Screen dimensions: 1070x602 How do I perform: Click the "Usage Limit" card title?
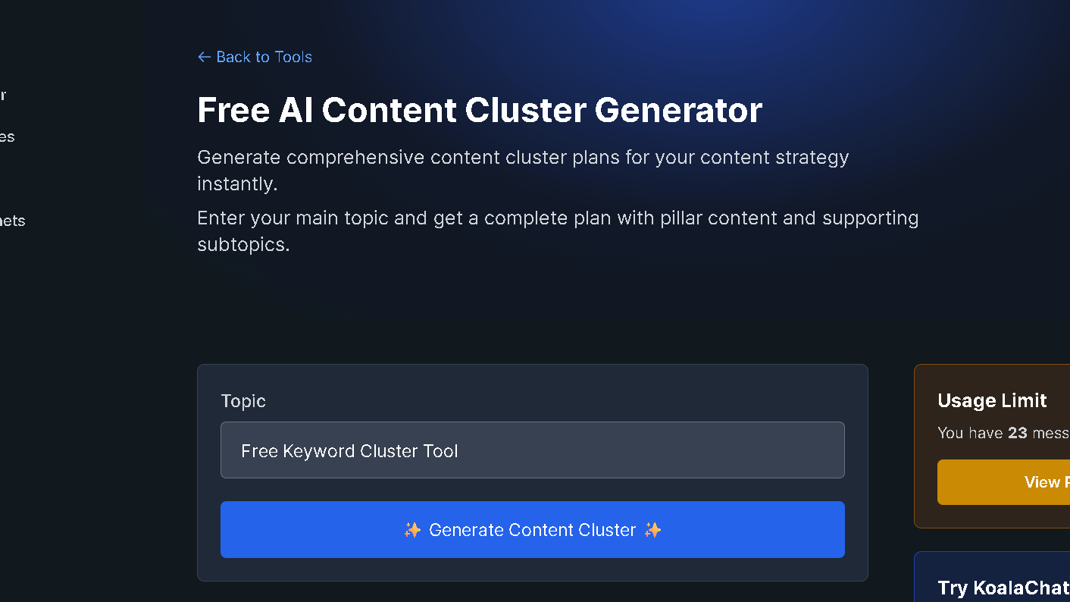point(993,400)
